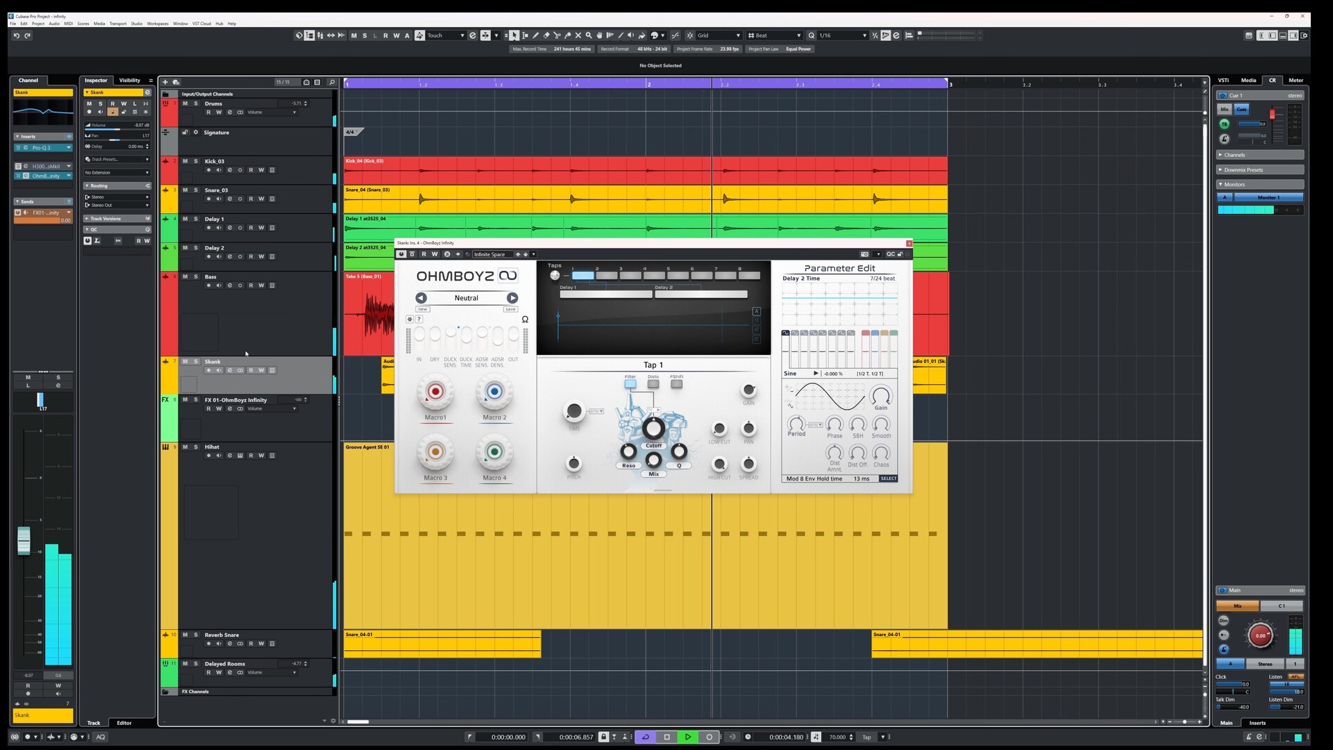
Task: Expand the Track Versions section in Inspector
Action: pyautogui.click(x=117, y=219)
